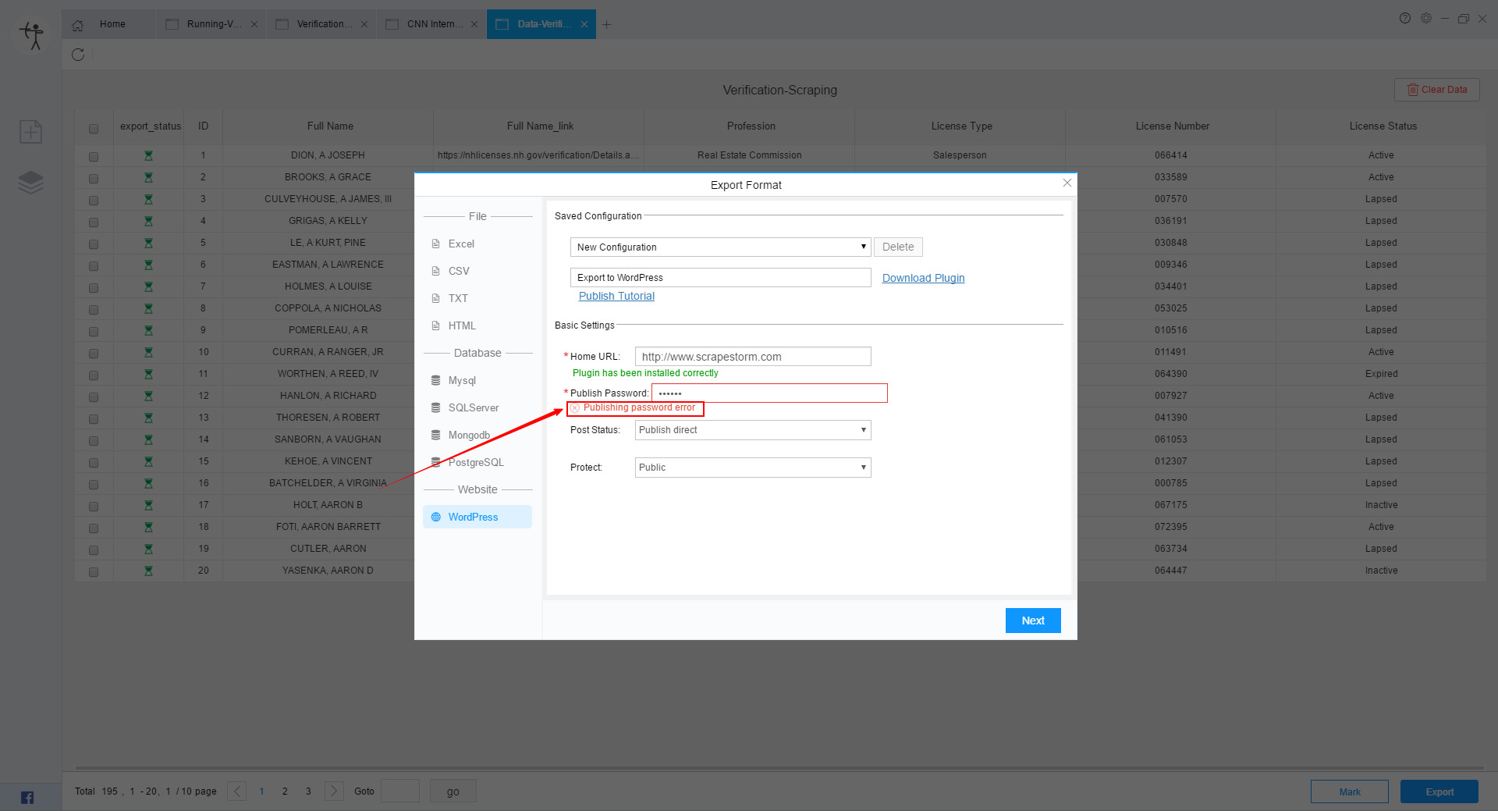Click the Mark button
Viewport: 1498px width, 811px height.
click(1350, 791)
